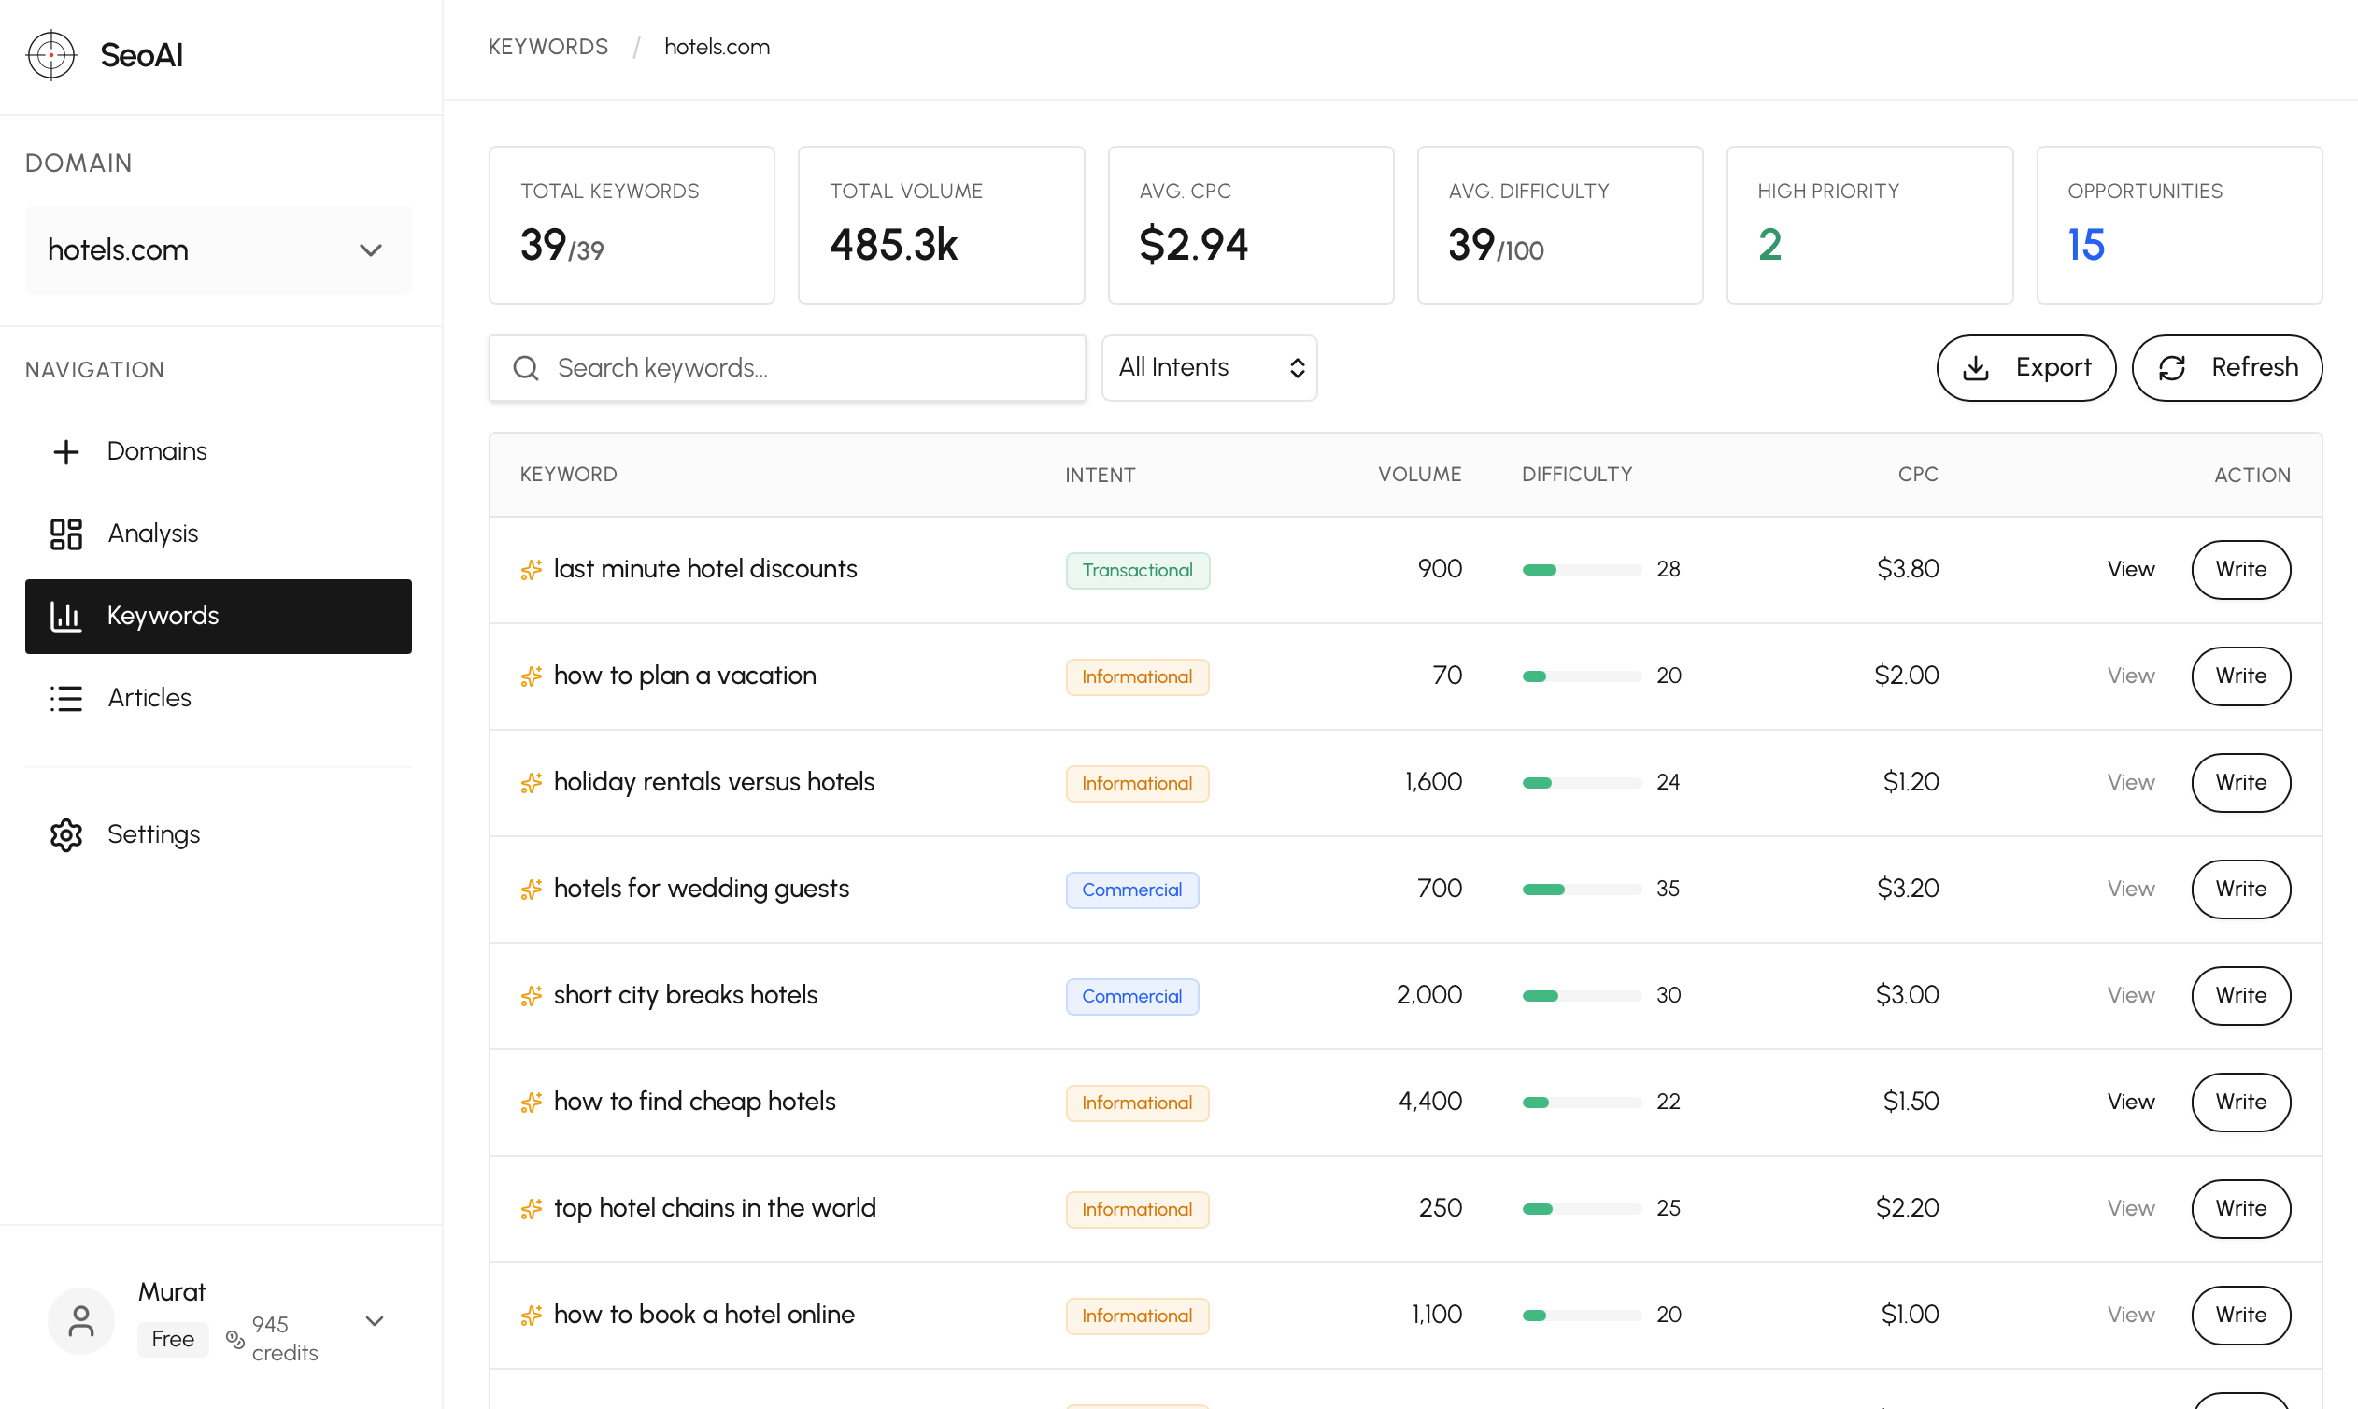Select Domains in the navigation menu
The width and height of the screenshot is (2358, 1409).
point(157,451)
